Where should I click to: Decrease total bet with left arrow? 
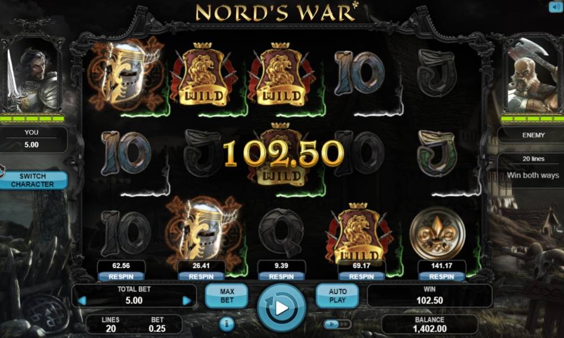click(x=82, y=301)
